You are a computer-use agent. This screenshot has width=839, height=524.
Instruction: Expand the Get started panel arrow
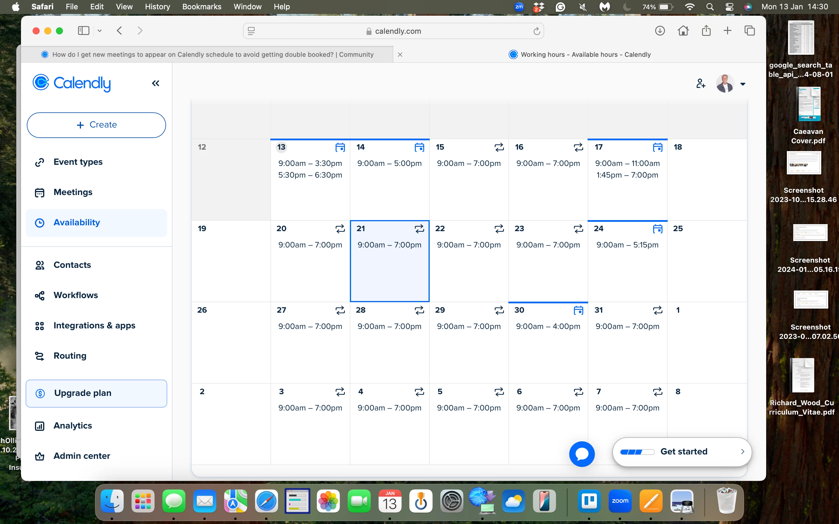[742, 452]
